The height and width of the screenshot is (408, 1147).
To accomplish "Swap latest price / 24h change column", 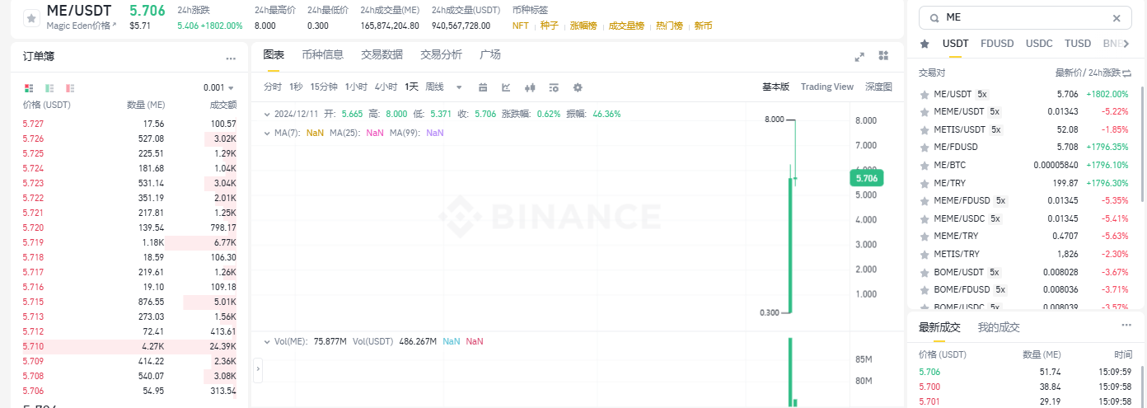I will 1127,73.
